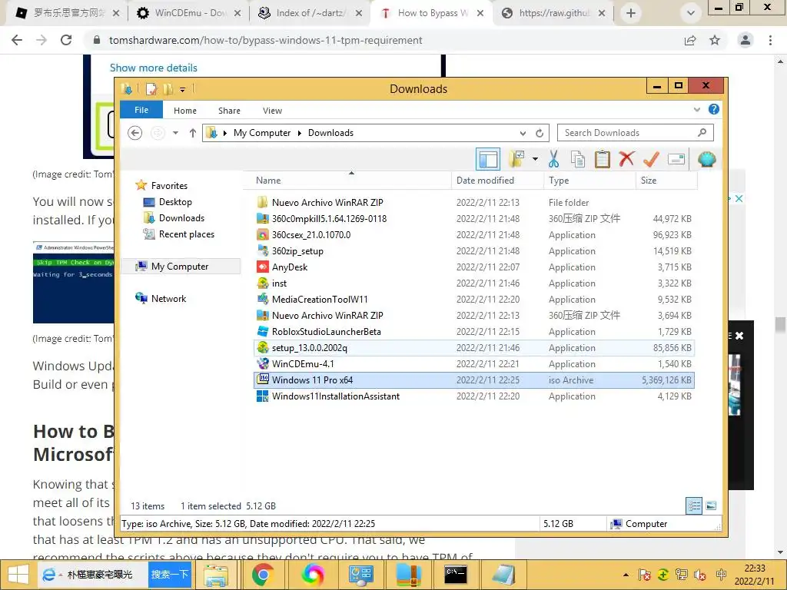Click the red X Delete icon
787x590 pixels.
coord(626,160)
